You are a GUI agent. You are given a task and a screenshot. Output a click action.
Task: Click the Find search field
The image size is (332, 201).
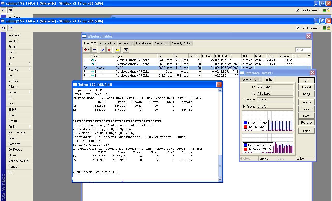[303, 50]
